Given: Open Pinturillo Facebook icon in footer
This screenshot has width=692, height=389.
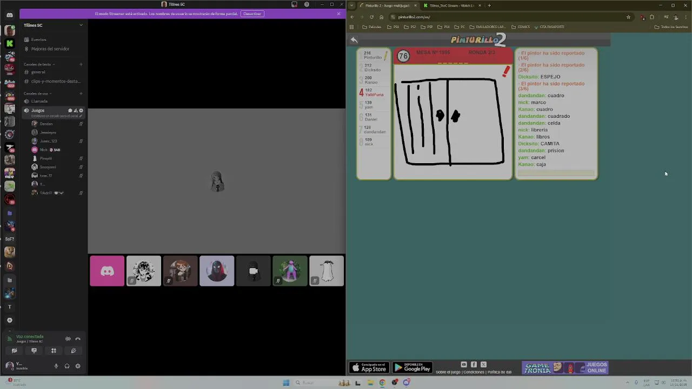Looking at the screenshot, I should (x=474, y=364).
